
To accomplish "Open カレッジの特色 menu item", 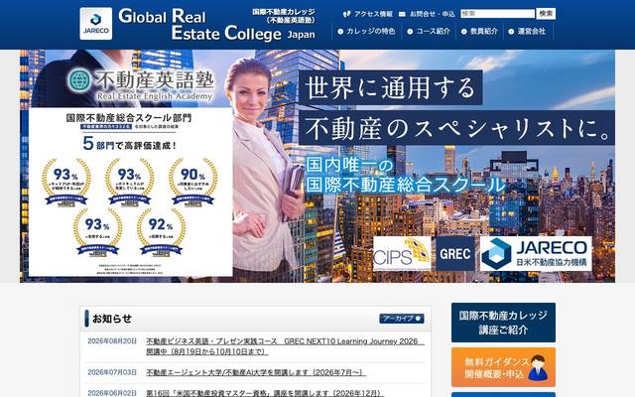I will click(x=366, y=31).
